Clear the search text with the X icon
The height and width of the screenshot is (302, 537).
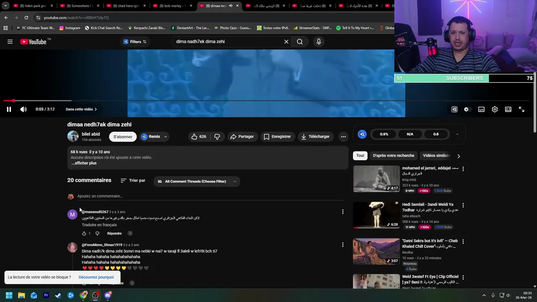pyautogui.click(x=287, y=42)
